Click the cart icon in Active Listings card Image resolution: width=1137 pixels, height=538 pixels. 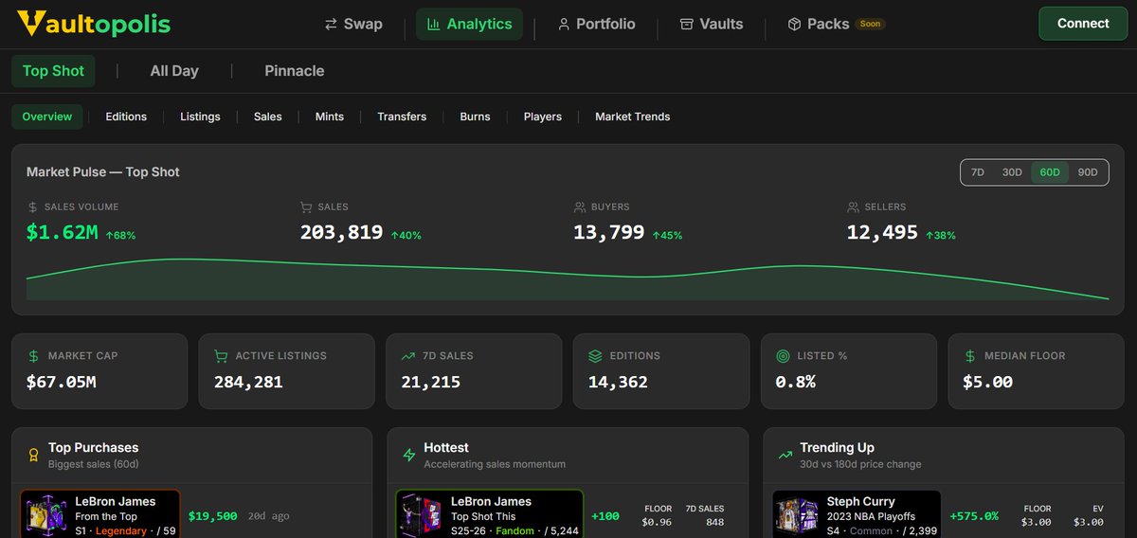221,356
